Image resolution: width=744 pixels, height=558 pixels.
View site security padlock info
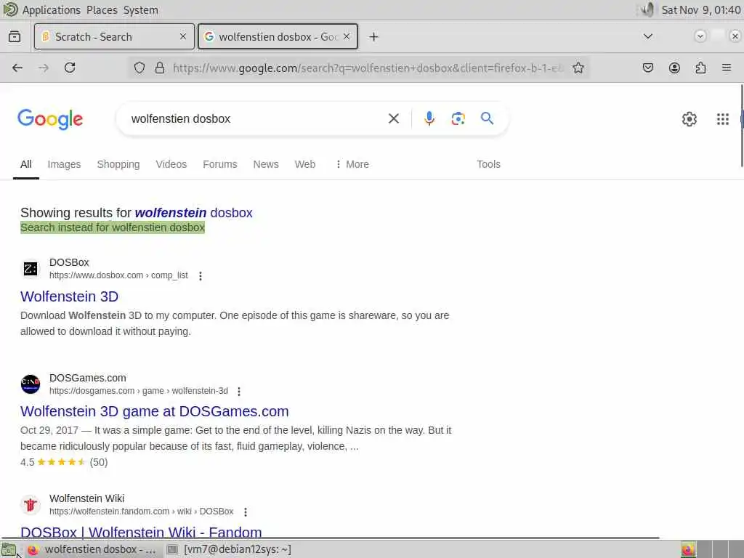pyautogui.click(x=160, y=68)
